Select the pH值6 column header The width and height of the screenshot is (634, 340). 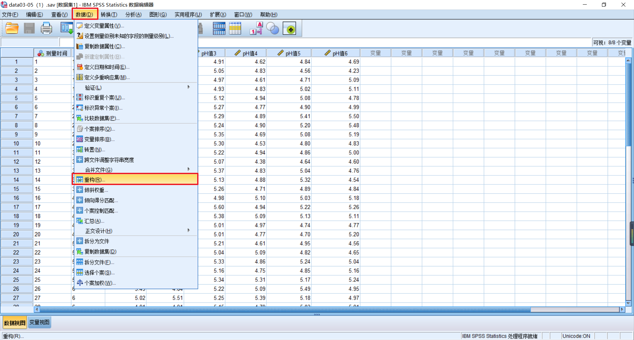(x=336, y=53)
